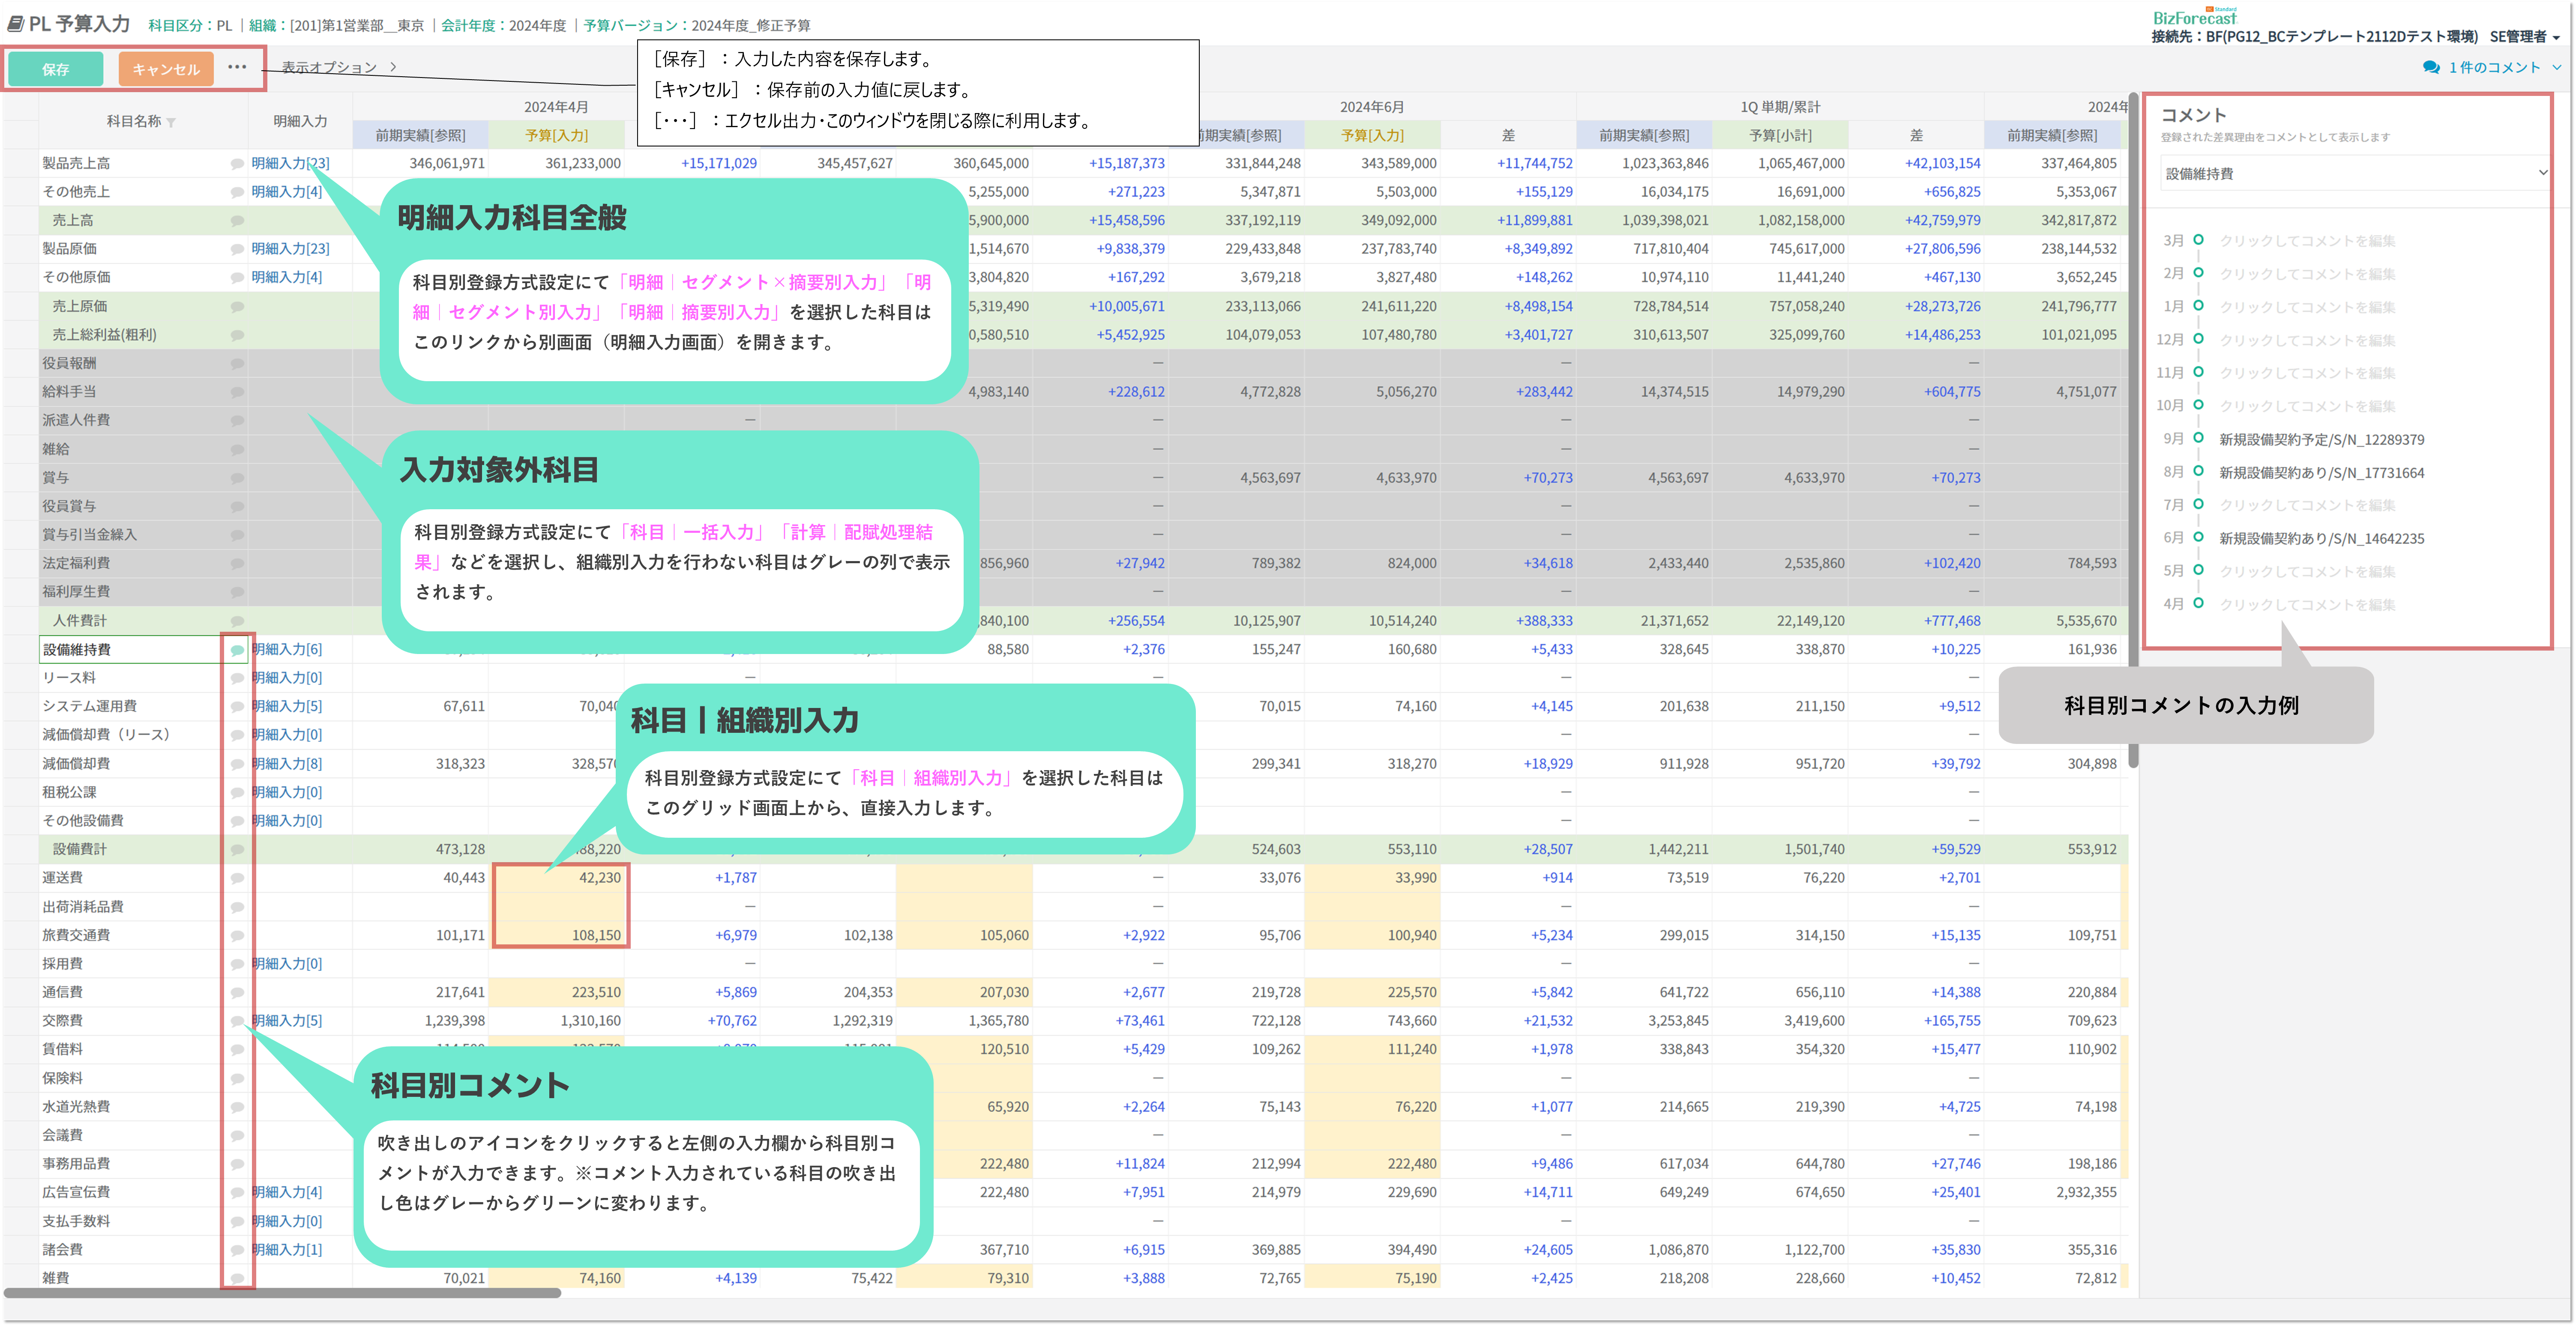2576x1326 pixels.
Task: Click the March timeline marker circle in comments
Action: tap(2198, 240)
